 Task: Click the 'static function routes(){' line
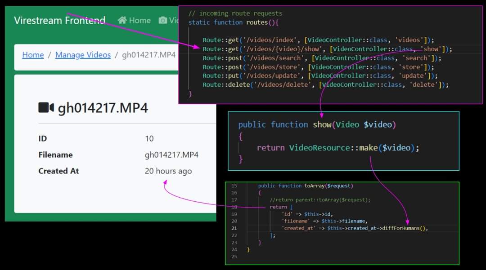coord(234,22)
